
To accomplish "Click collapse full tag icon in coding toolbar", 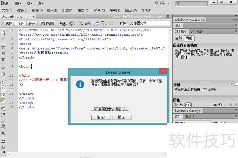I will tap(3, 47).
